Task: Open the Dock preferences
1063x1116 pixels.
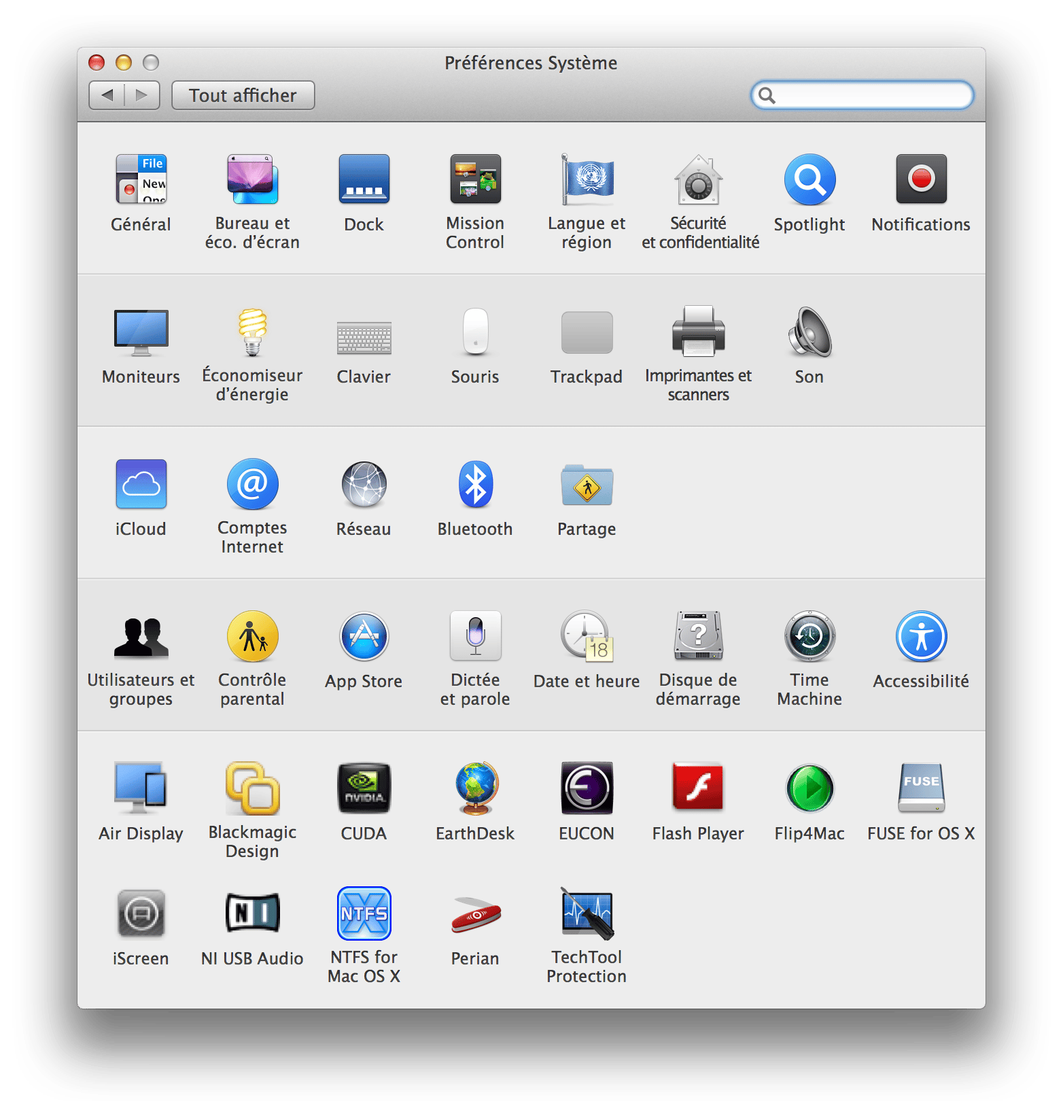Action: pos(364,179)
